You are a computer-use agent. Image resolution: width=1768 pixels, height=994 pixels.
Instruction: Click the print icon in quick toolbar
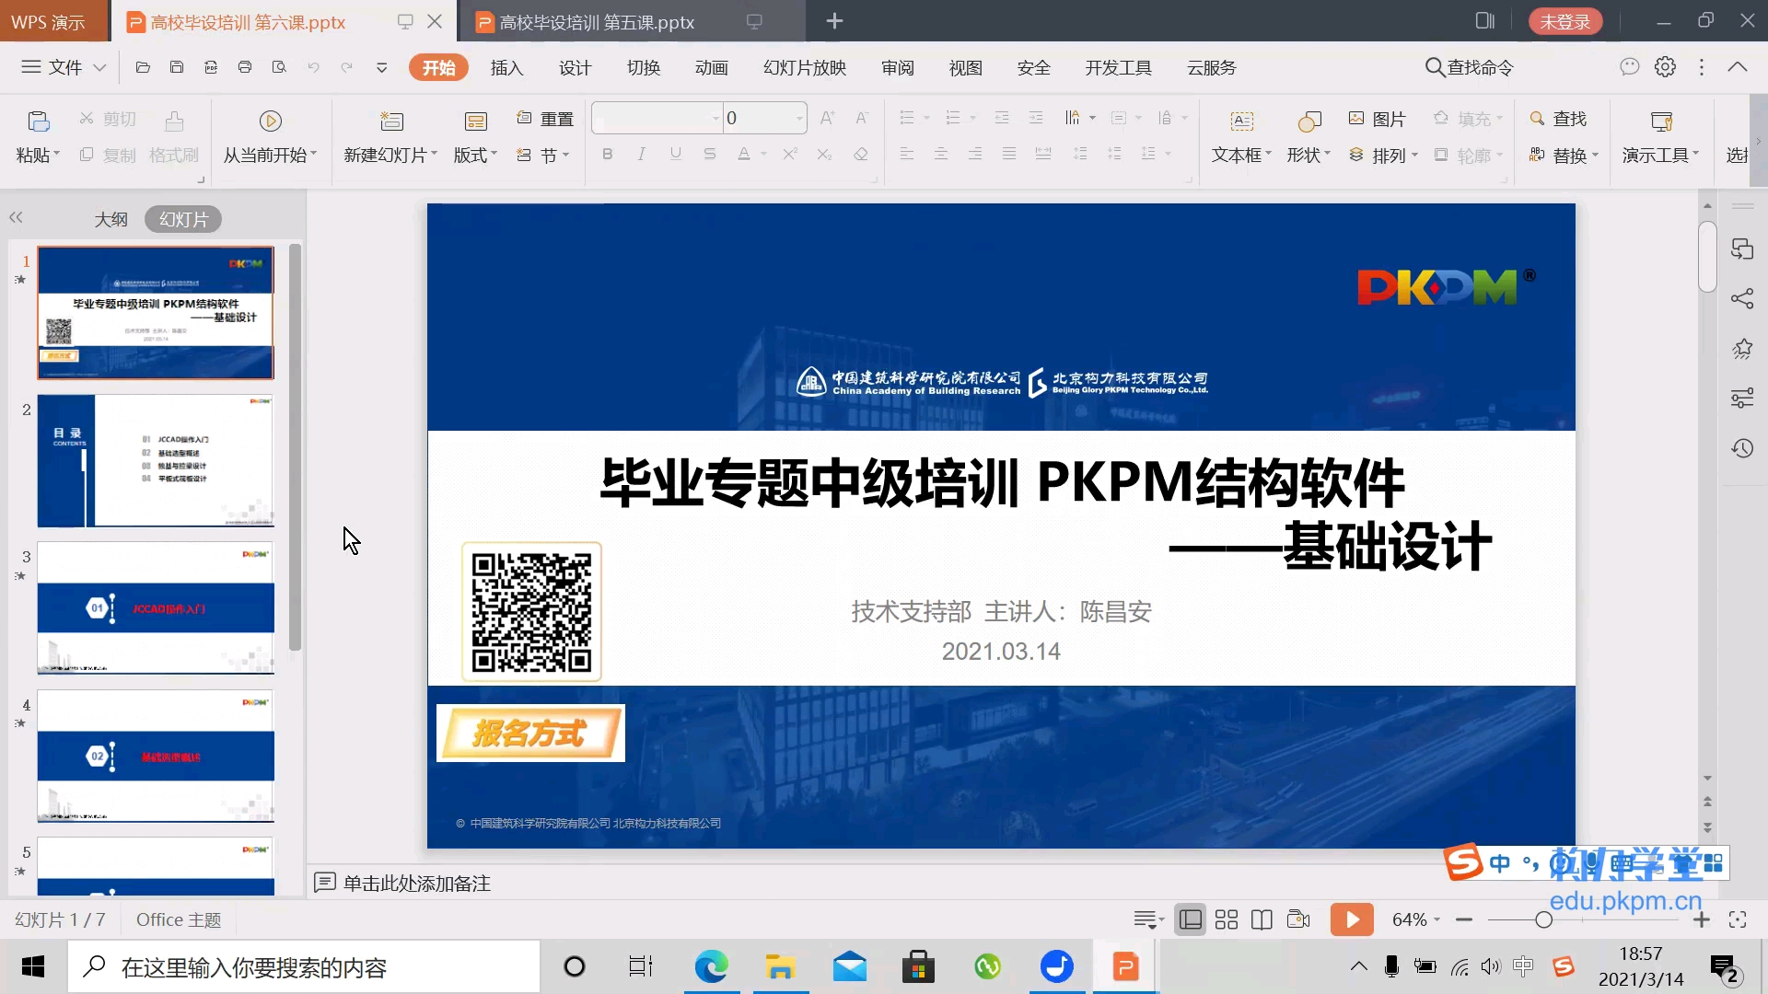pyautogui.click(x=244, y=67)
